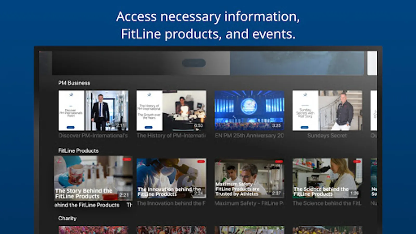Click the 2:24 duration on the Innovation video

point(198,193)
